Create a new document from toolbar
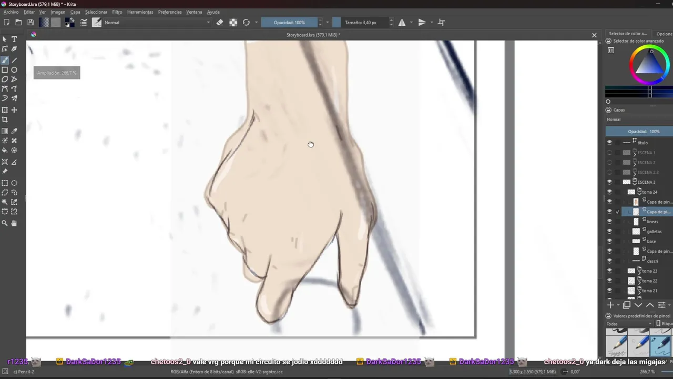 6,23
